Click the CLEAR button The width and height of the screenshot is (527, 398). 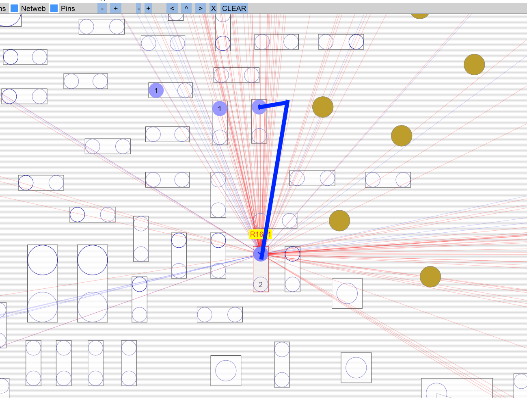(234, 9)
